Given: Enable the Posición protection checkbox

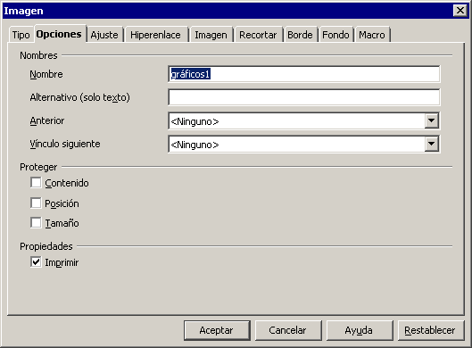Looking at the screenshot, I should coord(36,203).
